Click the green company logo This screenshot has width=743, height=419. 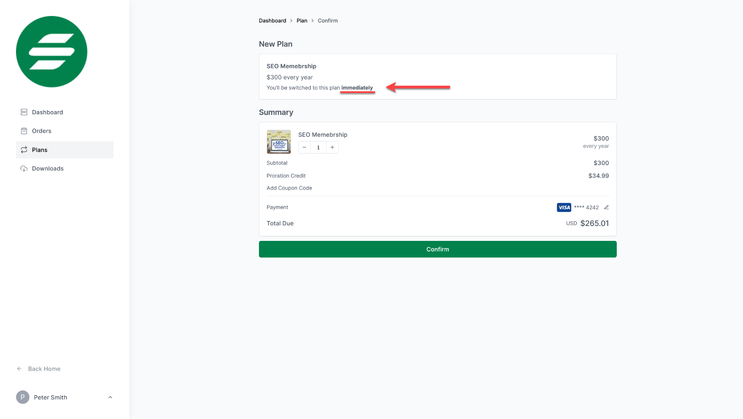click(x=51, y=52)
